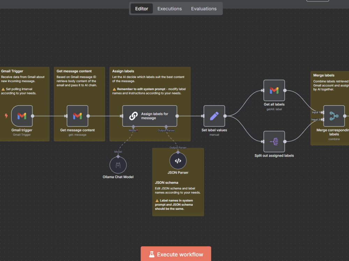Select the Get message content sticky note title
This screenshot has height=261, width=349.
[74, 71]
